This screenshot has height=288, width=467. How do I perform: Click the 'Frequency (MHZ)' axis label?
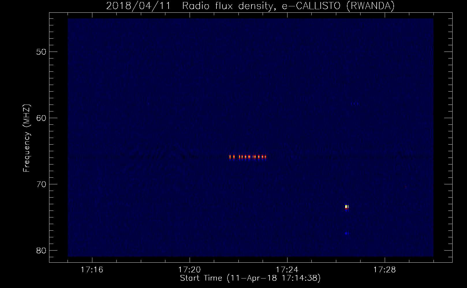coord(27,138)
